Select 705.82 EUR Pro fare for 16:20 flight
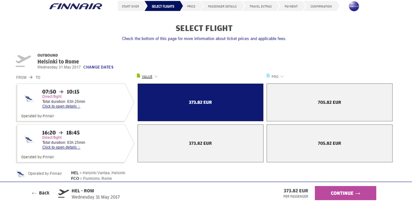 coord(329,143)
